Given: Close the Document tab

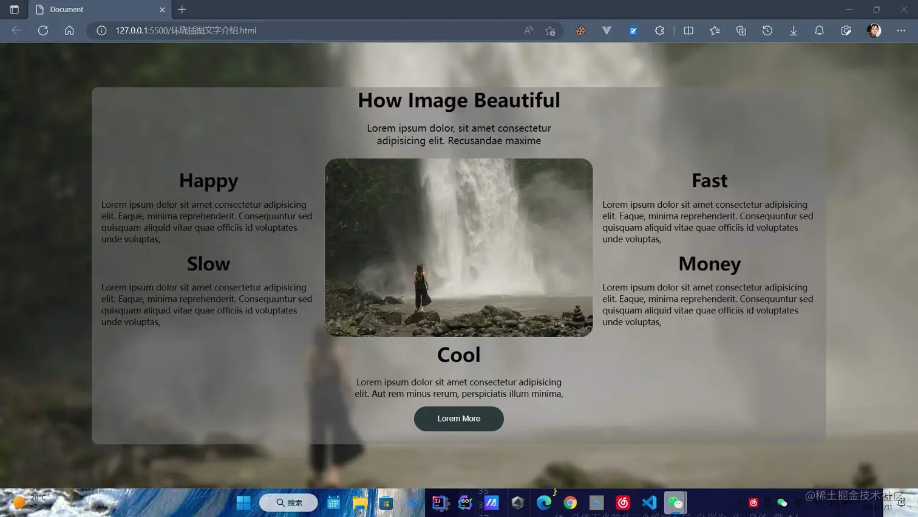Looking at the screenshot, I should [x=162, y=10].
